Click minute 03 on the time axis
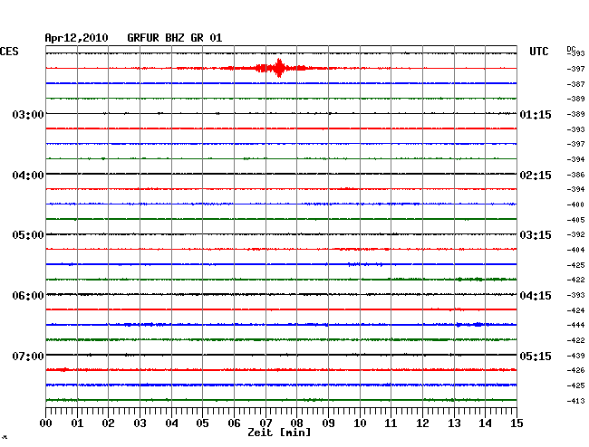 [140, 423]
